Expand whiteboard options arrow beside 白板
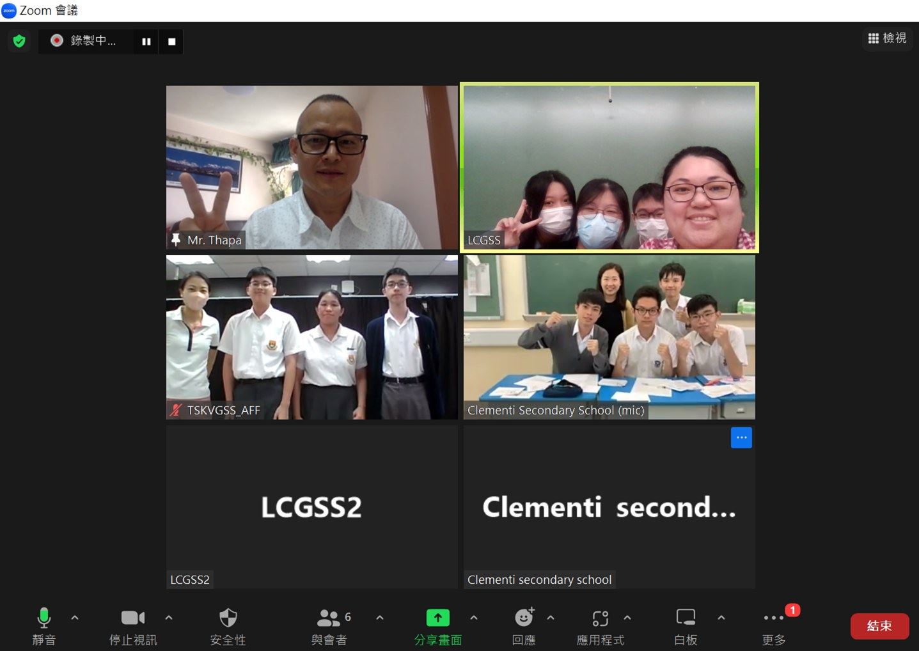919x651 pixels. coord(721,618)
